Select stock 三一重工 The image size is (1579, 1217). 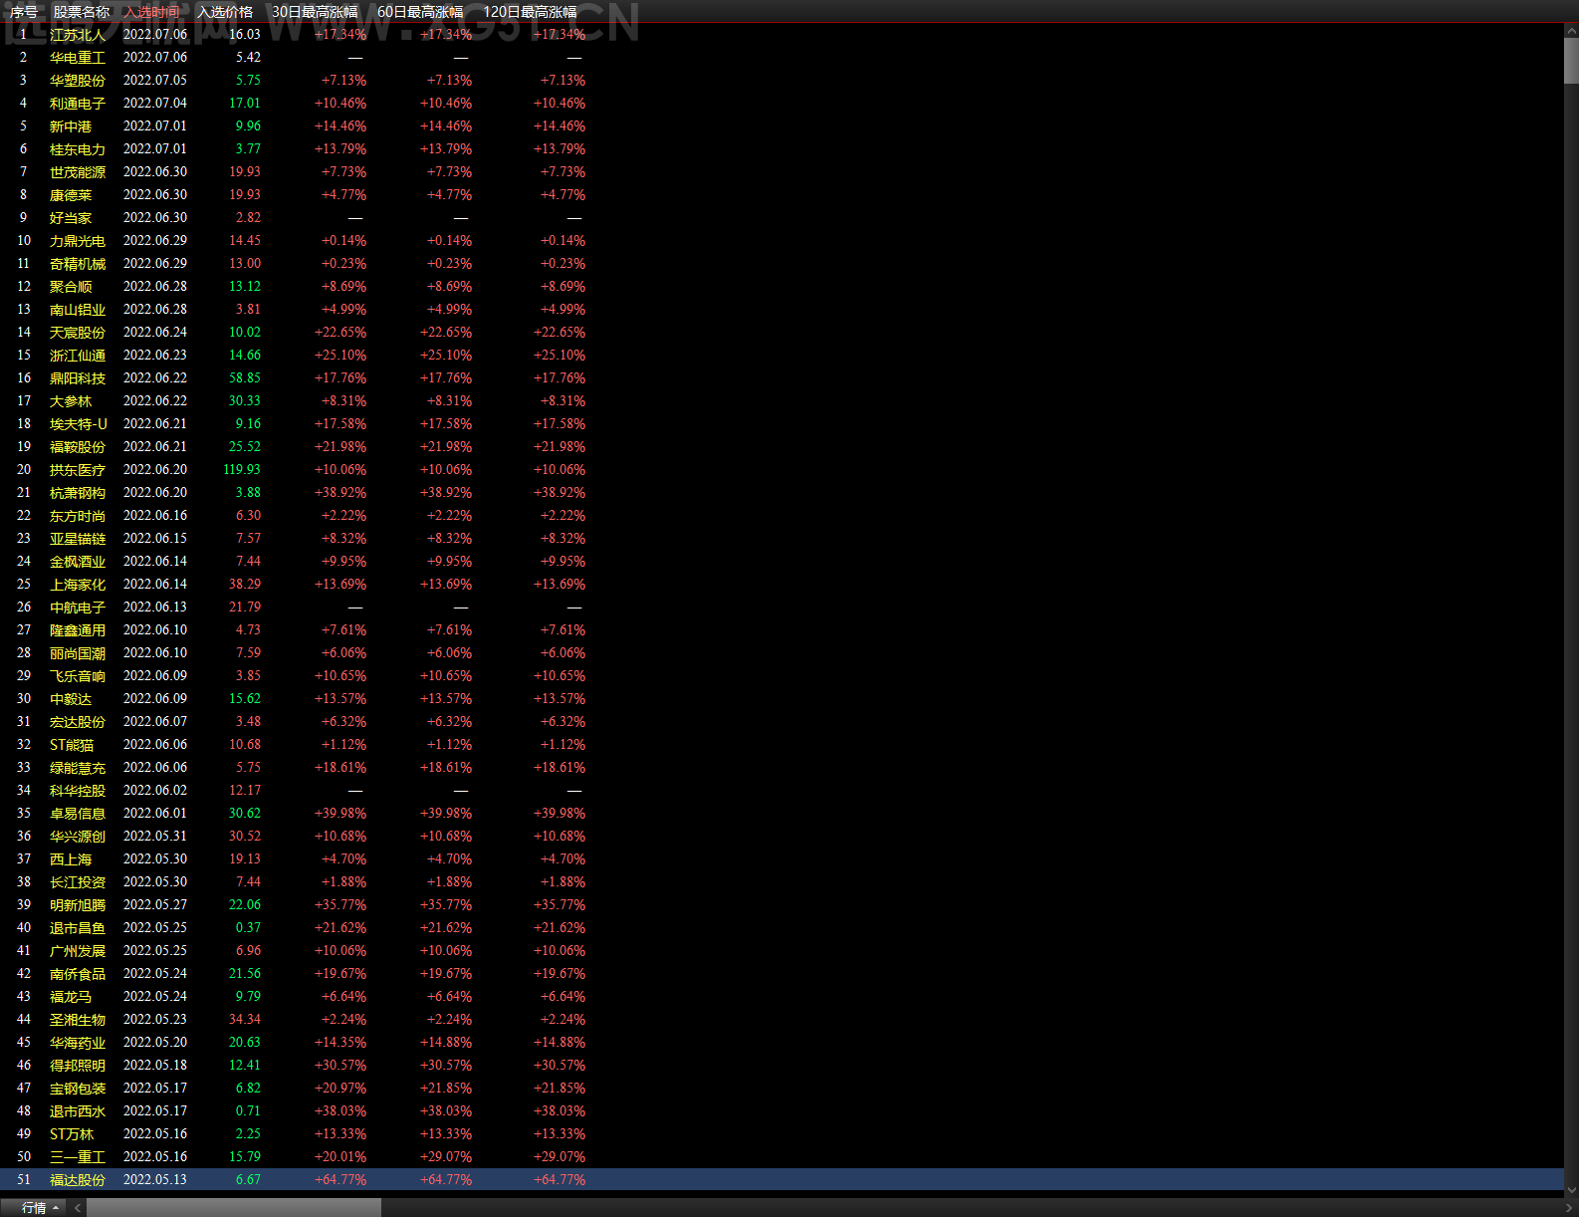(x=78, y=1157)
